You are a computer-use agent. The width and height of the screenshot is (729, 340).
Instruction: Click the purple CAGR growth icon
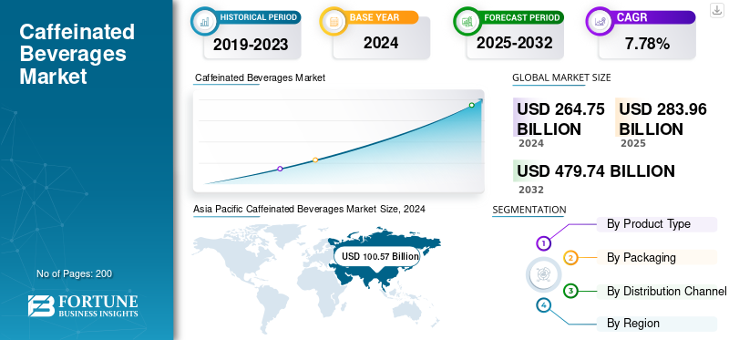[600, 20]
